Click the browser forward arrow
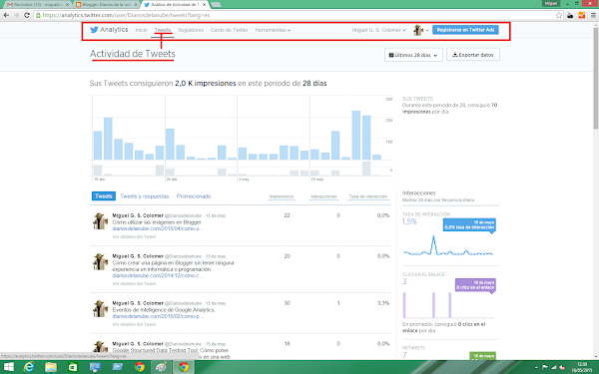599x374 pixels. [16, 15]
